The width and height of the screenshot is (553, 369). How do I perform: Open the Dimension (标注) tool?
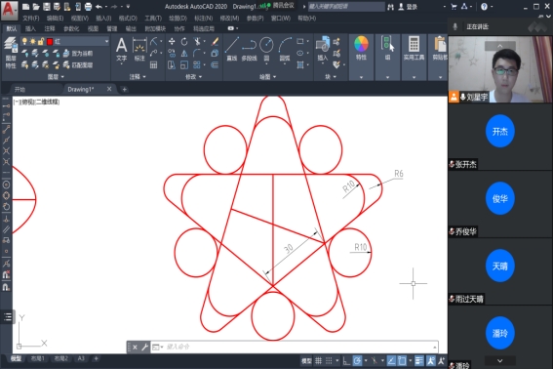(x=139, y=50)
